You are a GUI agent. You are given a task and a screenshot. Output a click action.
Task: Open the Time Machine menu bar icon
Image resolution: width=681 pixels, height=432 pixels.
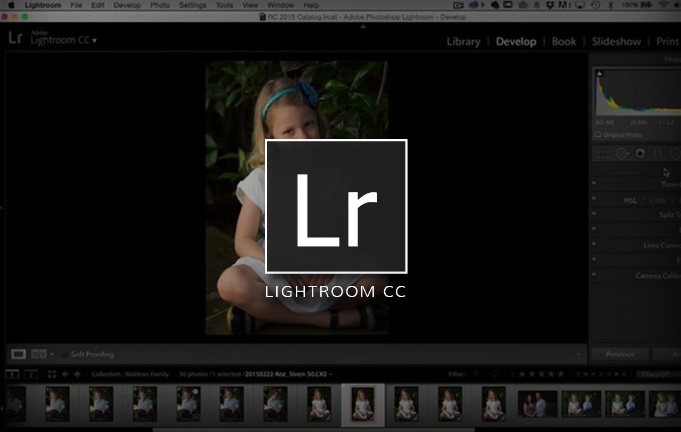[596, 5]
